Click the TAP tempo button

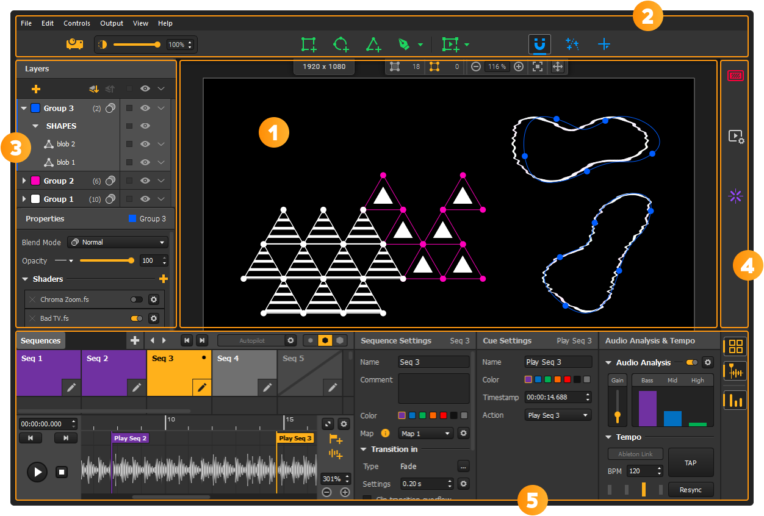click(691, 462)
